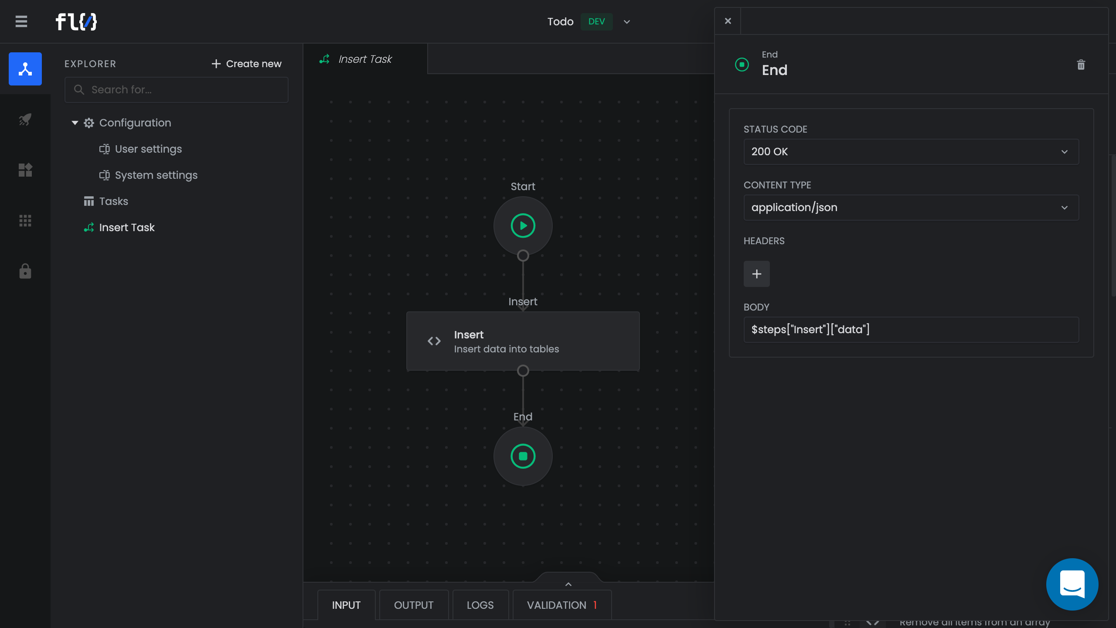This screenshot has height=628, width=1116.
Task: Click the Start node output connector
Action: [x=523, y=256]
